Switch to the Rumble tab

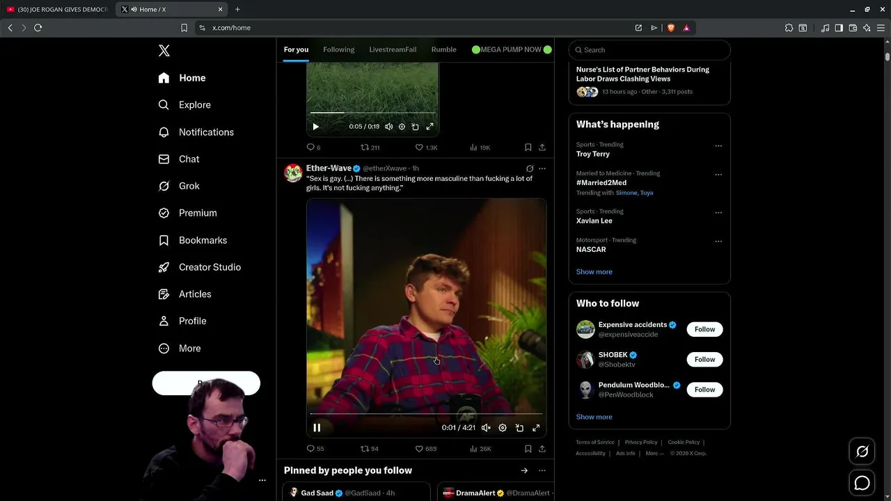(443, 49)
